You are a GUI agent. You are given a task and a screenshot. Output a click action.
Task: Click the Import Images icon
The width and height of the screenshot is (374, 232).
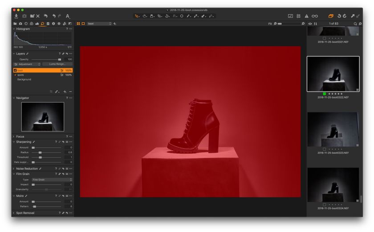pyautogui.click(x=16, y=16)
